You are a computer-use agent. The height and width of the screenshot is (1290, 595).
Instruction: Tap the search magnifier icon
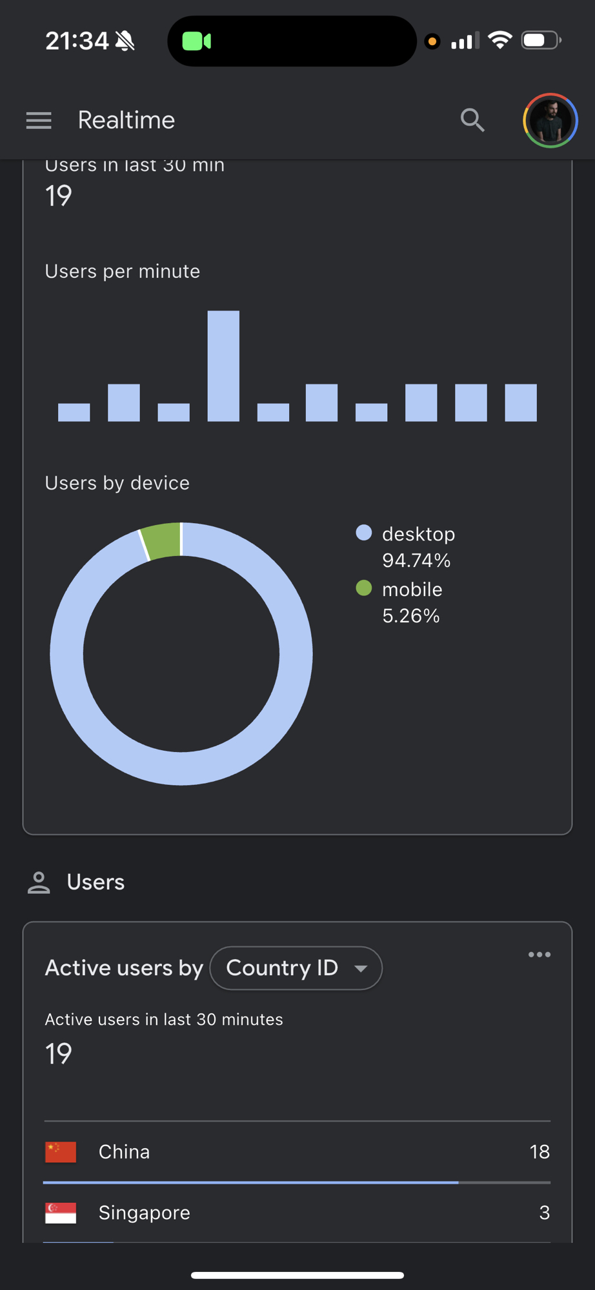tap(472, 121)
